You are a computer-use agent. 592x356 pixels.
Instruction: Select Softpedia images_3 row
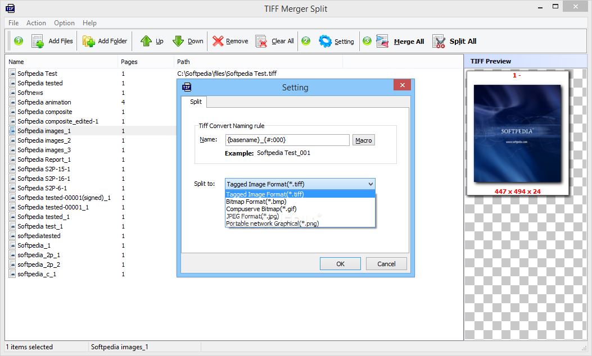click(x=44, y=150)
